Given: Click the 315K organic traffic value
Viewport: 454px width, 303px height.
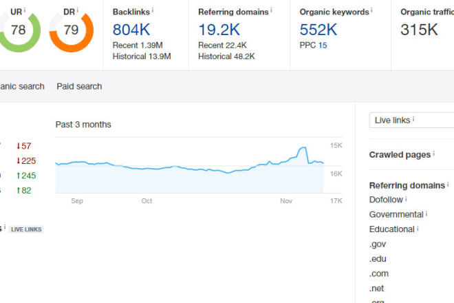Looking at the screenshot, I should coord(419,30).
